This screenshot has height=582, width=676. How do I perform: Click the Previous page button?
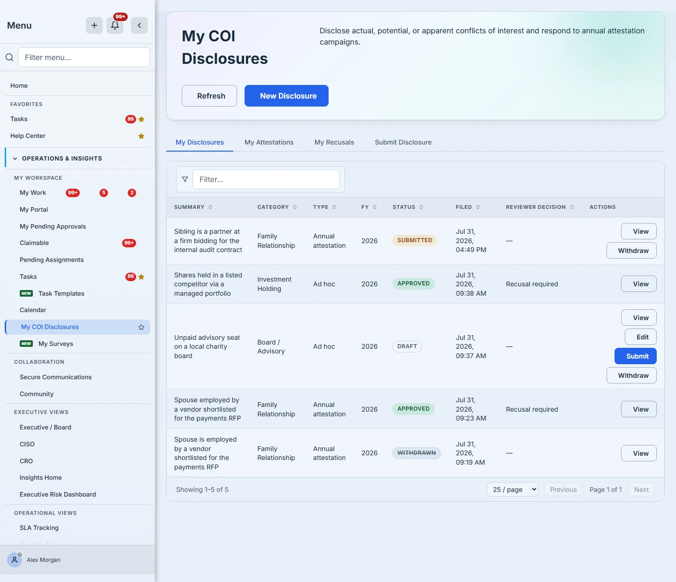(x=563, y=490)
